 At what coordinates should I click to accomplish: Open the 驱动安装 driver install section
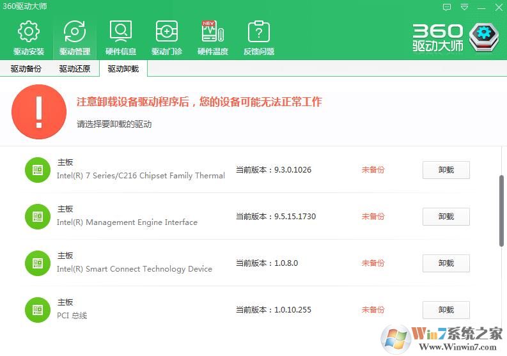(x=28, y=38)
